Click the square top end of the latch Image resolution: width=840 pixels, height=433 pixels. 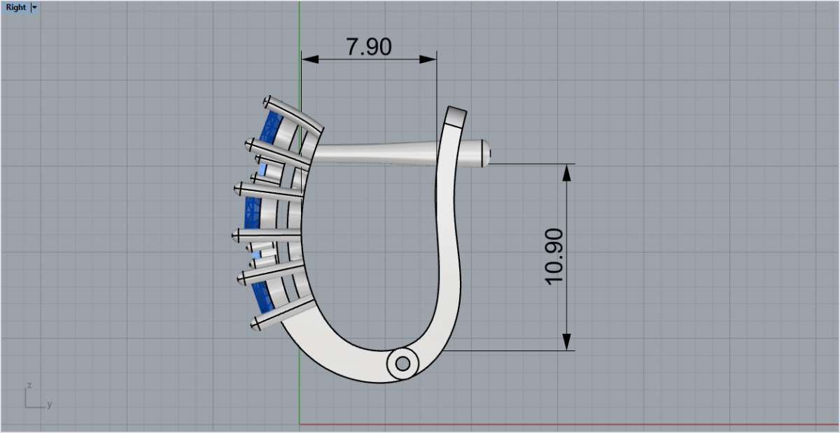(456, 116)
